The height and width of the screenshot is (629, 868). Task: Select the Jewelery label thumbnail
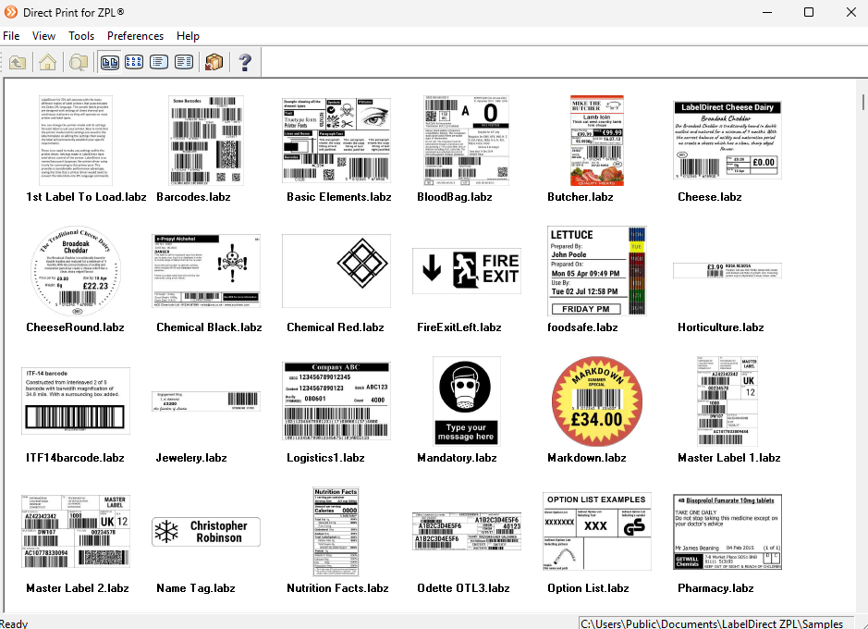[206, 401]
